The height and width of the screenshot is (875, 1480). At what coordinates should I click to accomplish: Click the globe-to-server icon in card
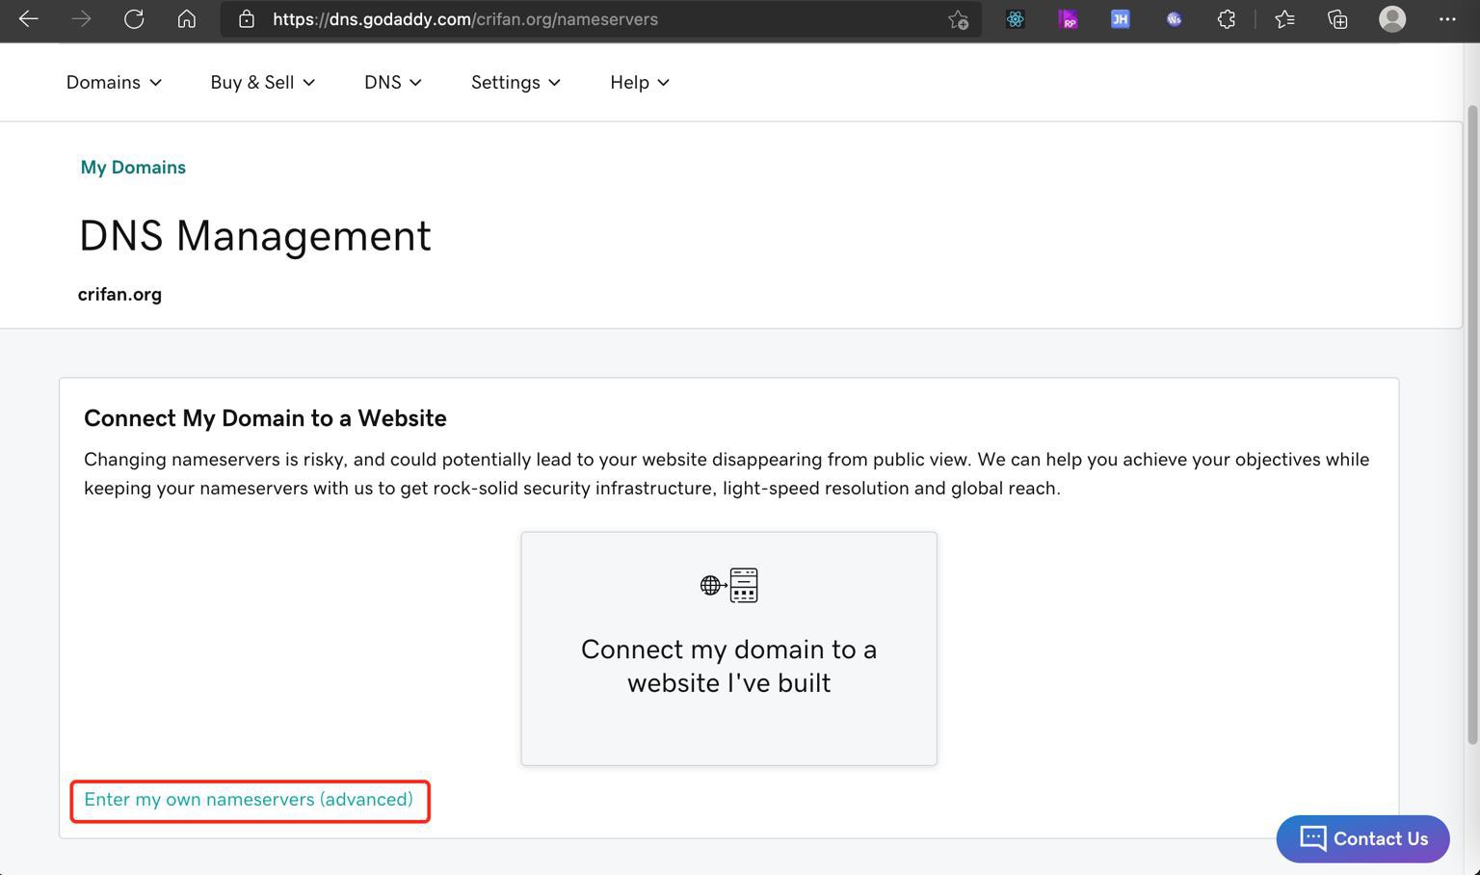tap(729, 585)
